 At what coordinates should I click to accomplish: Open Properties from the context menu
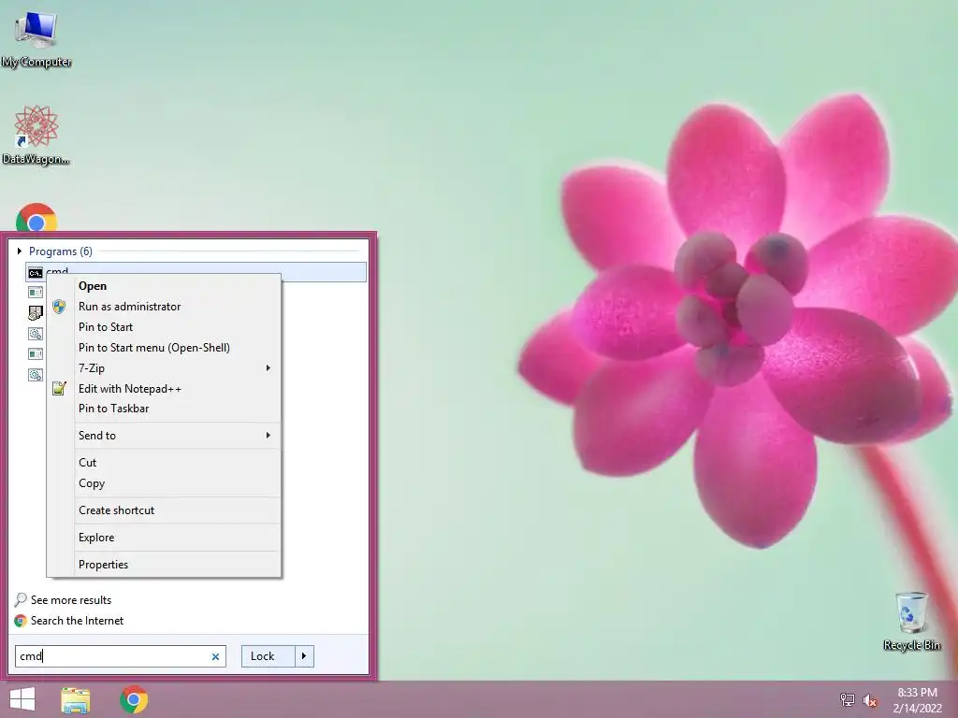click(164, 564)
